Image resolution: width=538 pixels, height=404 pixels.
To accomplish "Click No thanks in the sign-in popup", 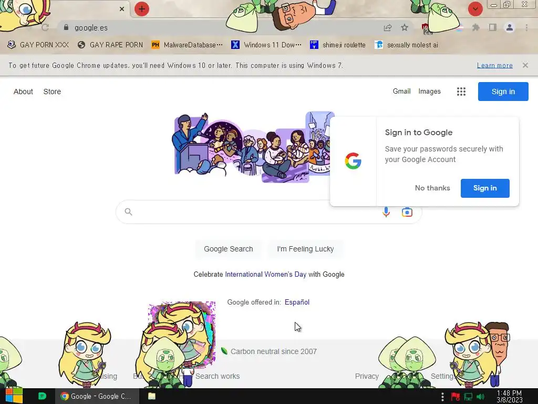I will tap(432, 188).
